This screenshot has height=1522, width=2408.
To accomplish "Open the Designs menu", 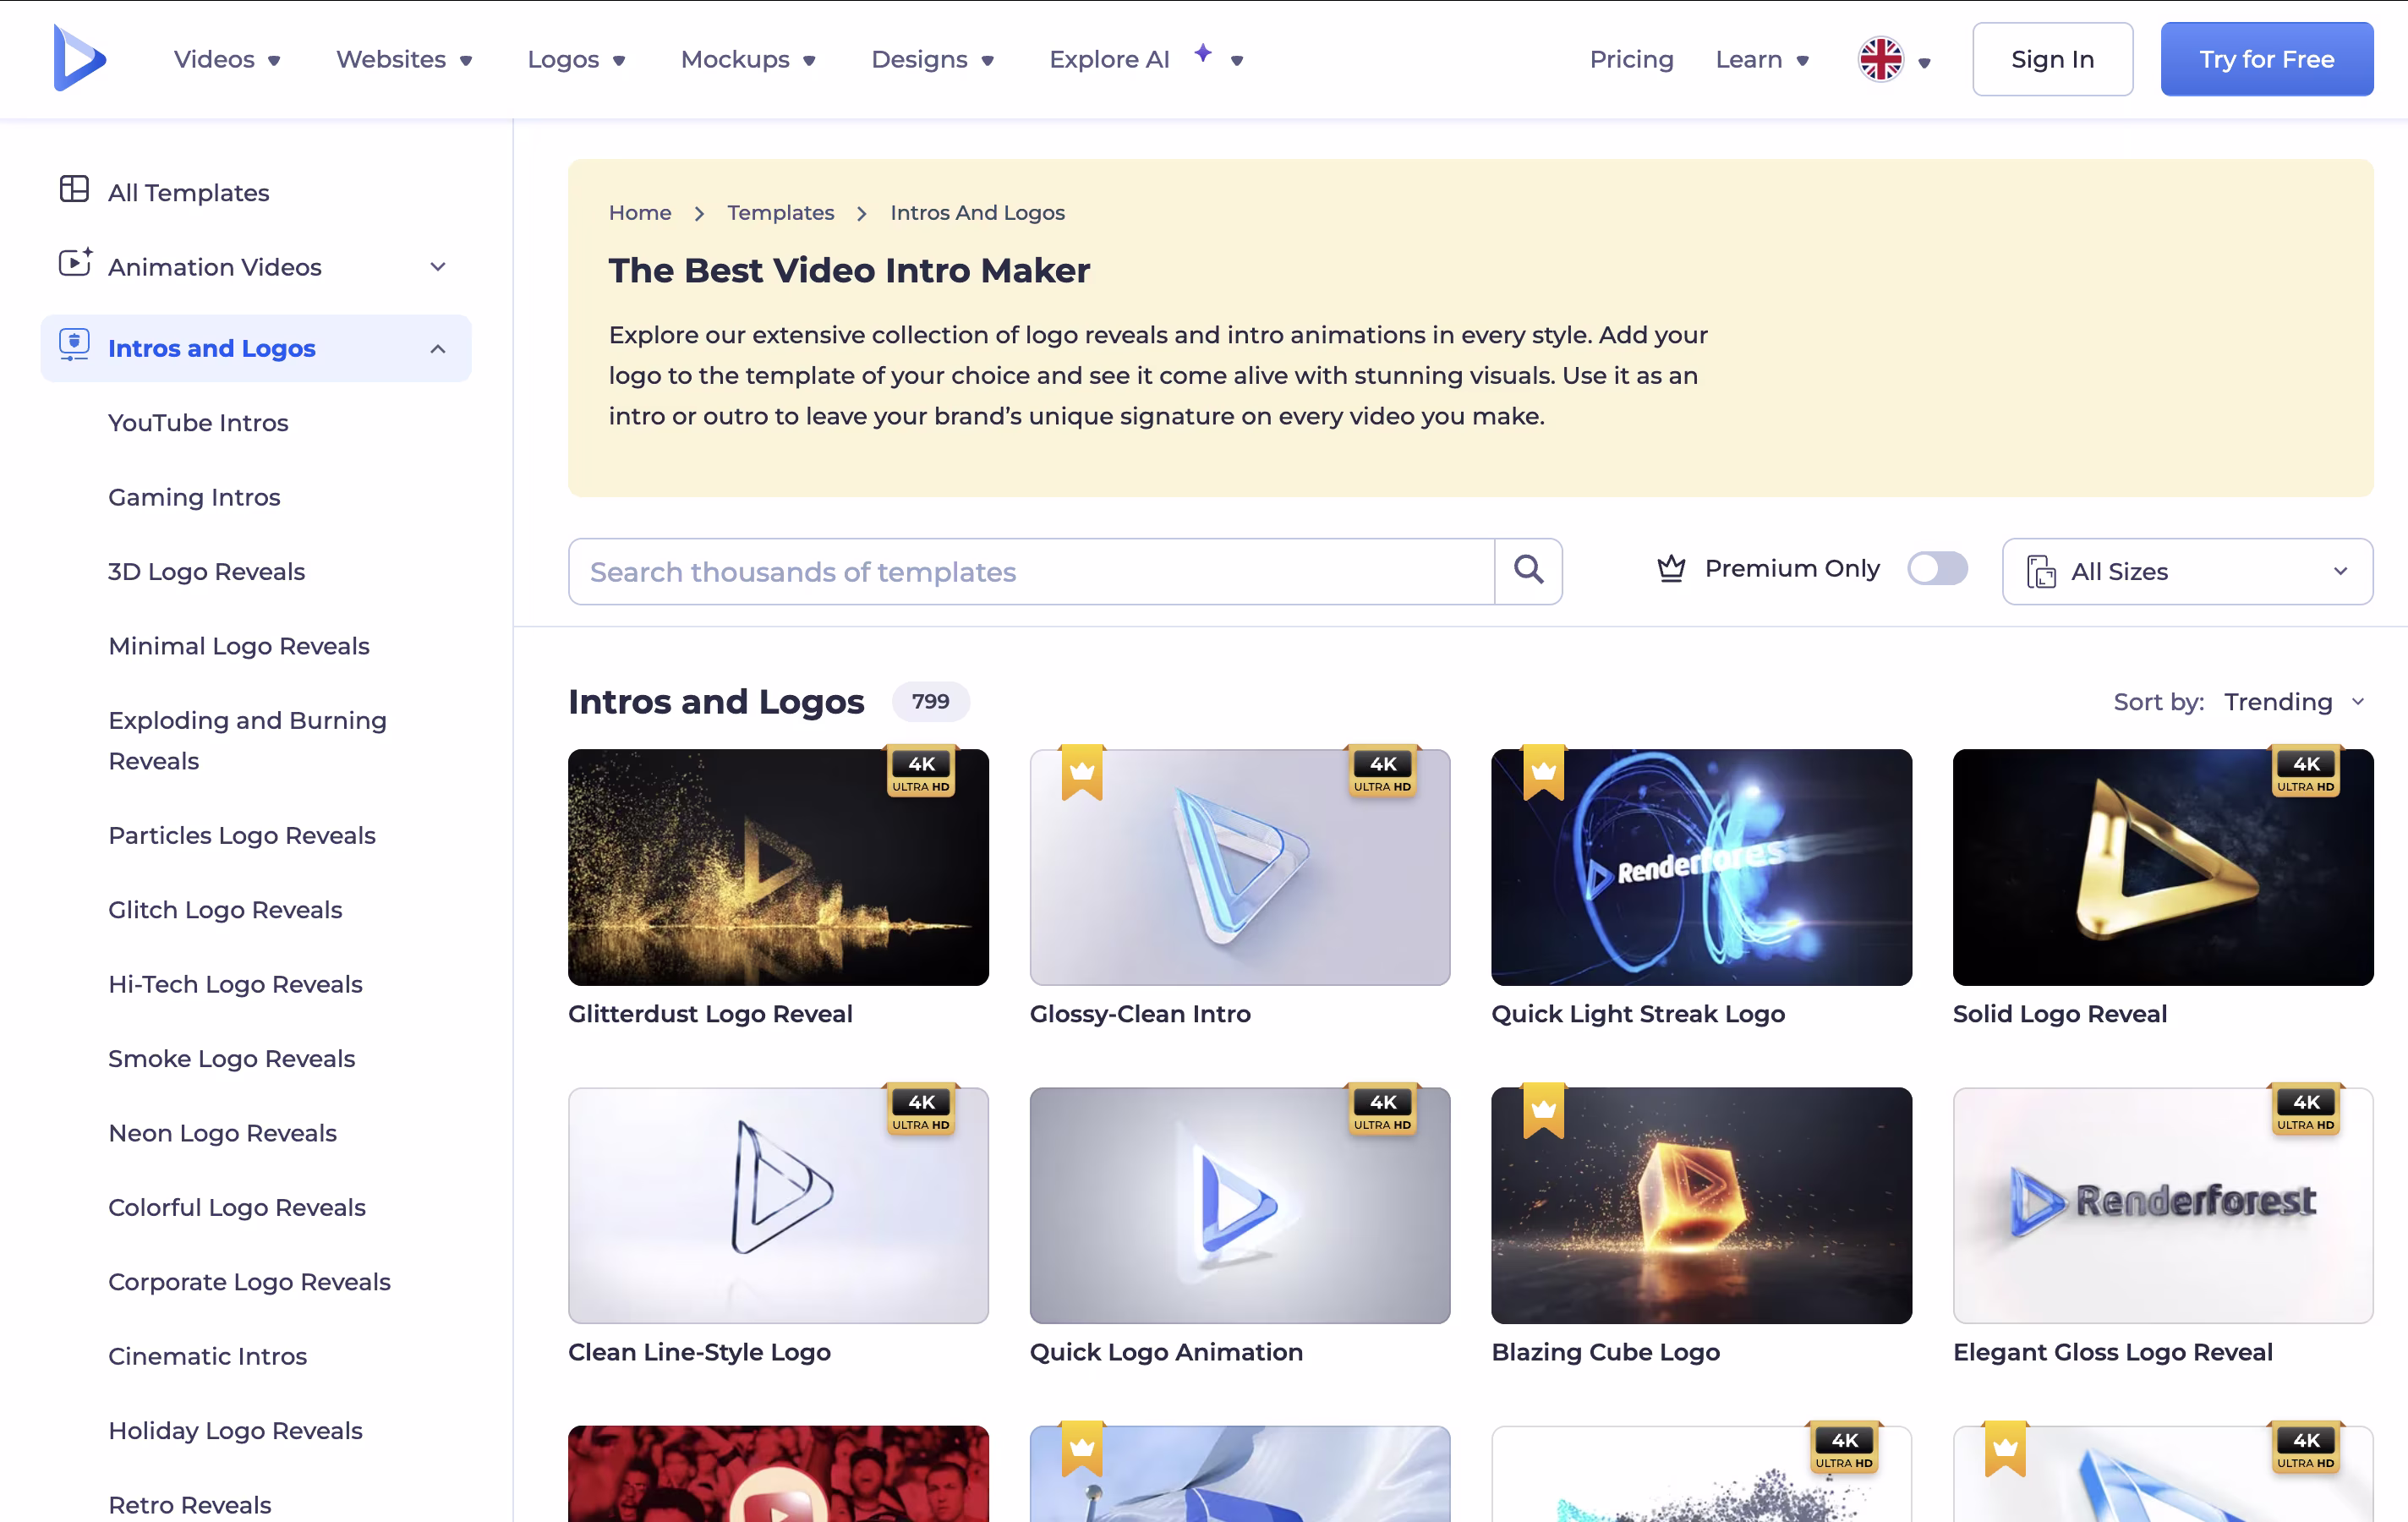I will click(x=933, y=60).
